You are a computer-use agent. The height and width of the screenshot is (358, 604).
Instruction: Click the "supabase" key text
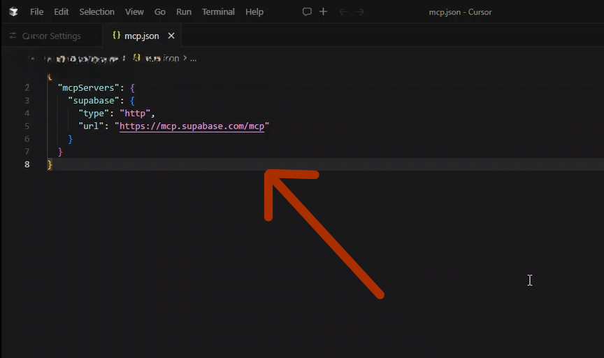click(x=94, y=101)
